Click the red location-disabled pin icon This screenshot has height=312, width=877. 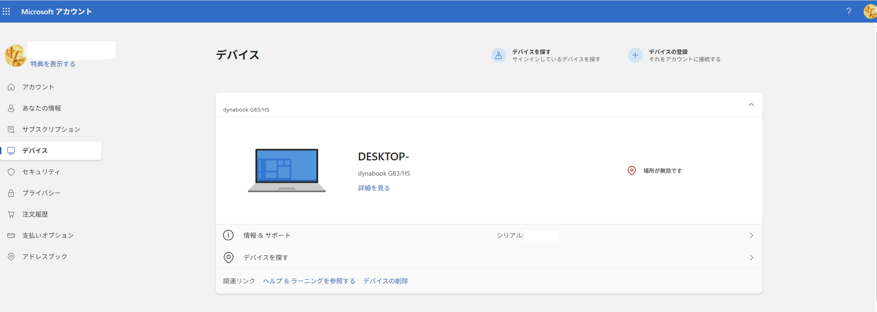point(632,171)
